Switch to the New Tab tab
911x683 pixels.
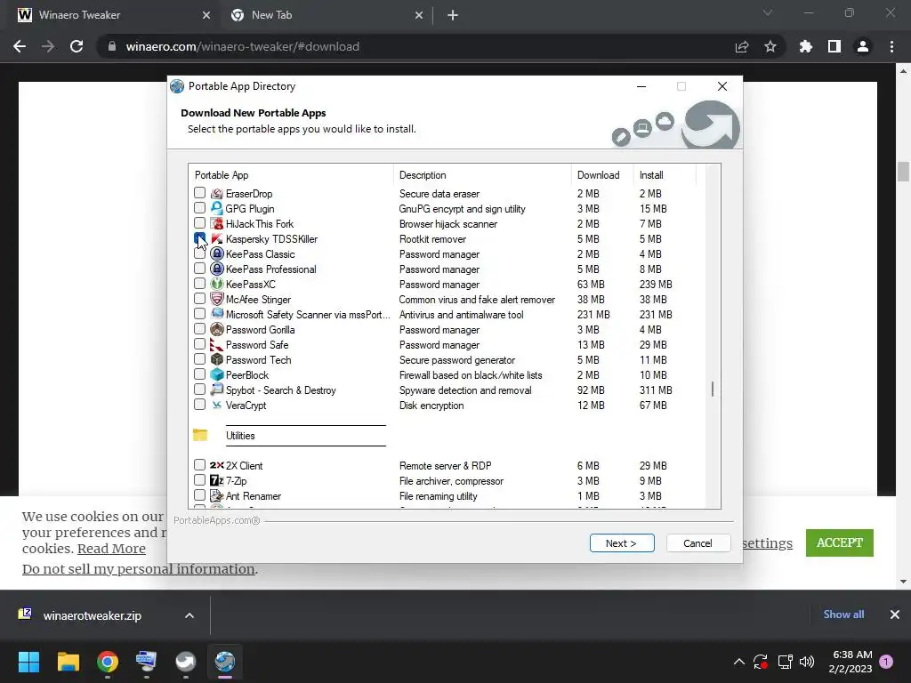[x=327, y=15]
